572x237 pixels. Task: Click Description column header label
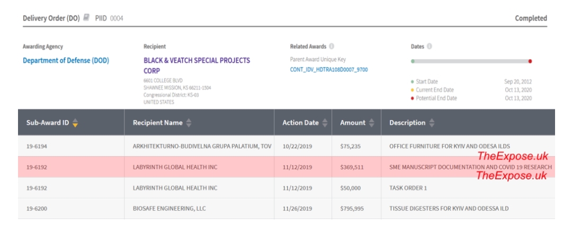407,123
